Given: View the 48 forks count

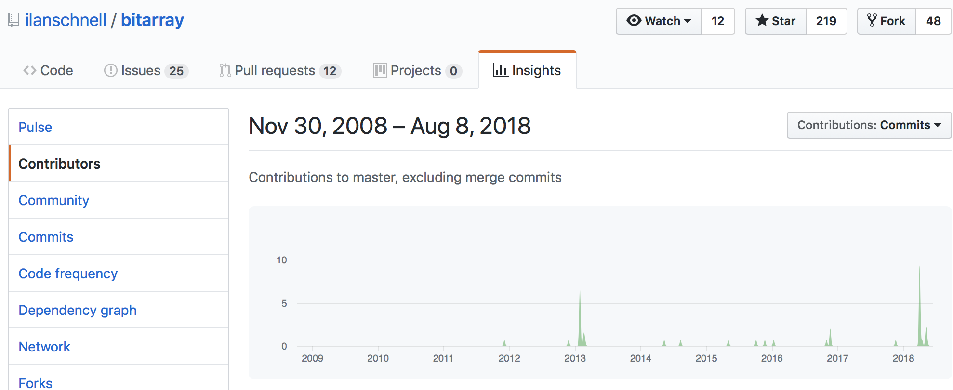Looking at the screenshot, I should [933, 21].
